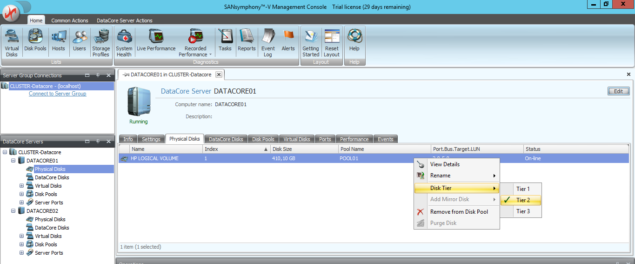Open the Disk Pools tab
635x264 pixels.
coord(263,139)
